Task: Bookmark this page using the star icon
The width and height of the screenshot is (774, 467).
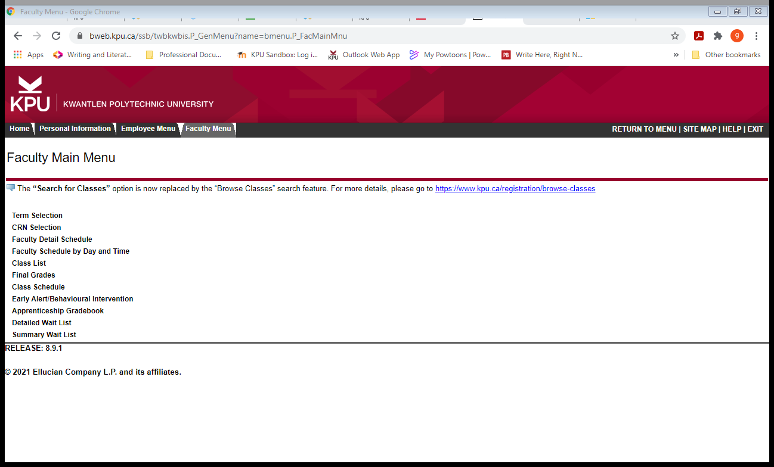Action: click(675, 36)
